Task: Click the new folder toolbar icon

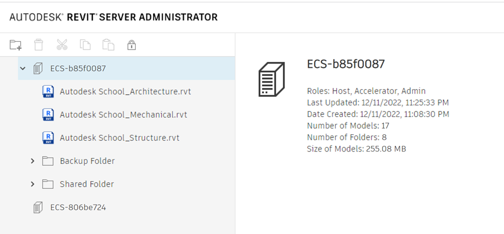Action: (16, 45)
